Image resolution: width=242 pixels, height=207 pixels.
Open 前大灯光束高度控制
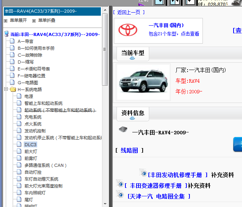tap(43, 186)
